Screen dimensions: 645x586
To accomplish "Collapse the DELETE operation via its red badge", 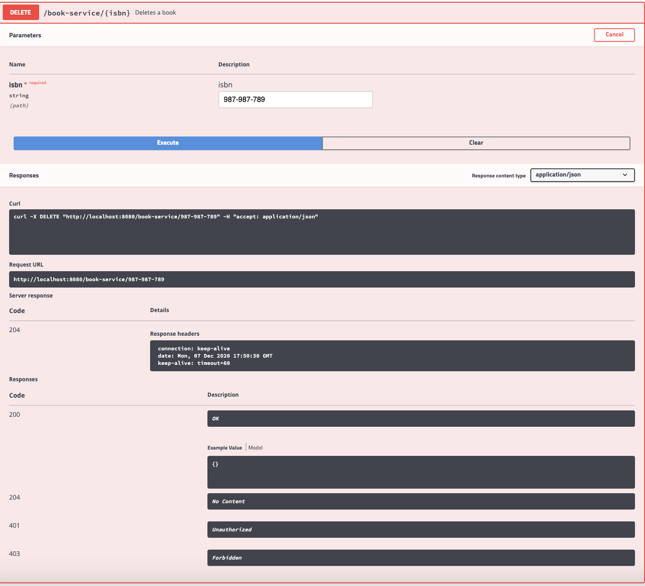I will pos(20,12).
